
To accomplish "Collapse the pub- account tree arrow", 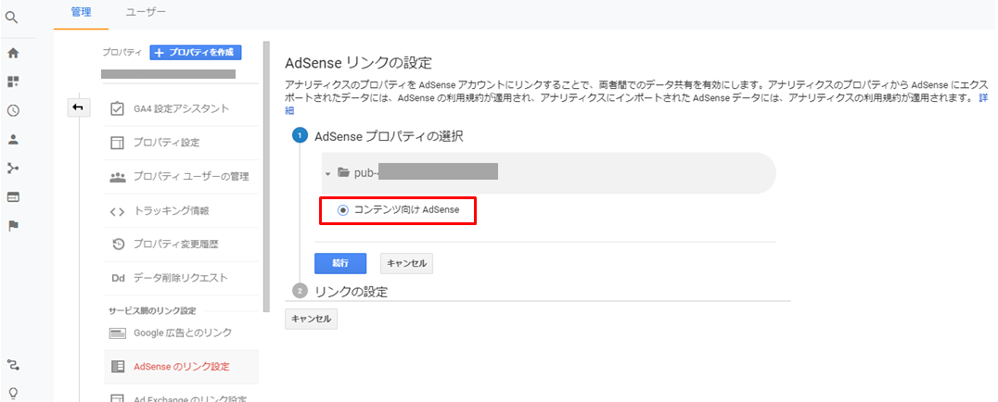I will [327, 173].
